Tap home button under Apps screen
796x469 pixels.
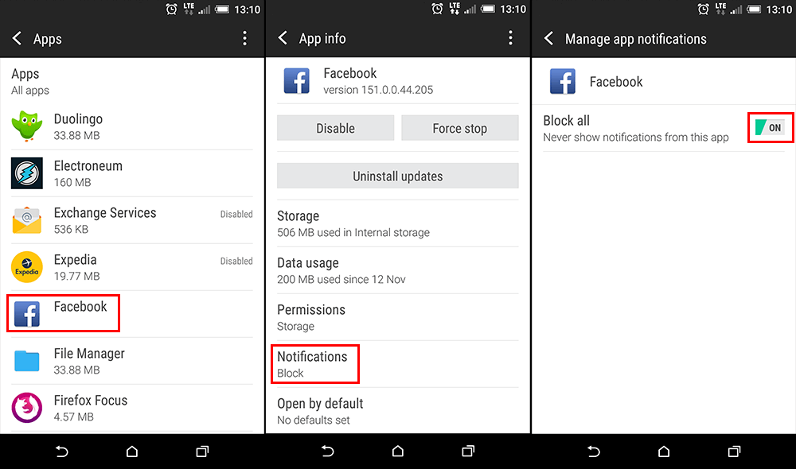[132, 452]
